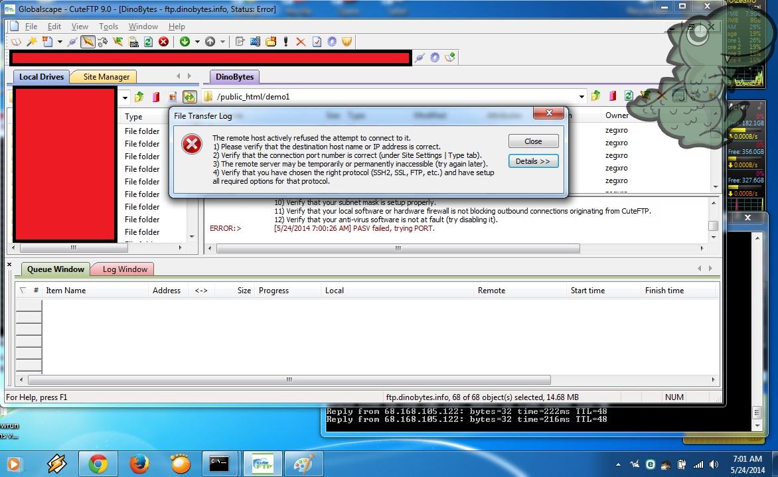Click the gray Upload arrow toolbar icon
Image resolution: width=778 pixels, height=477 pixels.
pyautogui.click(x=210, y=42)
